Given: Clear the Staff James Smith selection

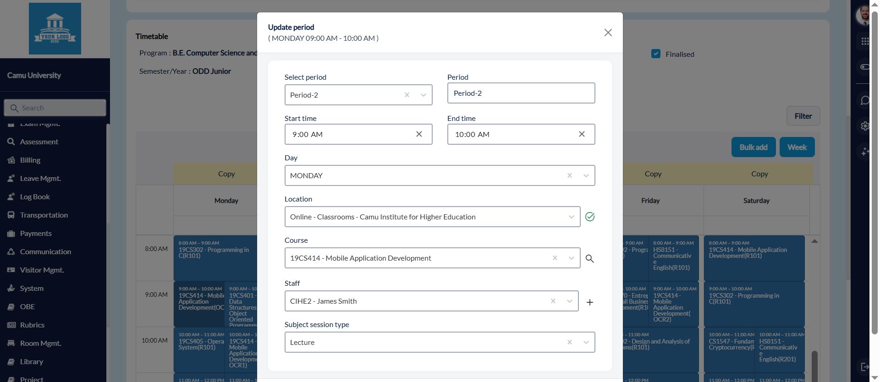Looking at the screenshot, I should click(x=553, y=301).
